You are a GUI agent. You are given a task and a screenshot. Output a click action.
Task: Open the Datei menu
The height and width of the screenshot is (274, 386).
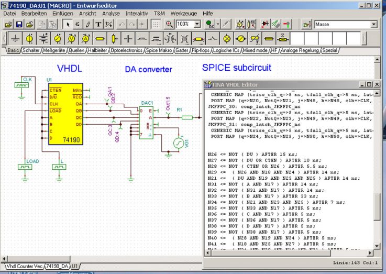(x=9, y=13)
